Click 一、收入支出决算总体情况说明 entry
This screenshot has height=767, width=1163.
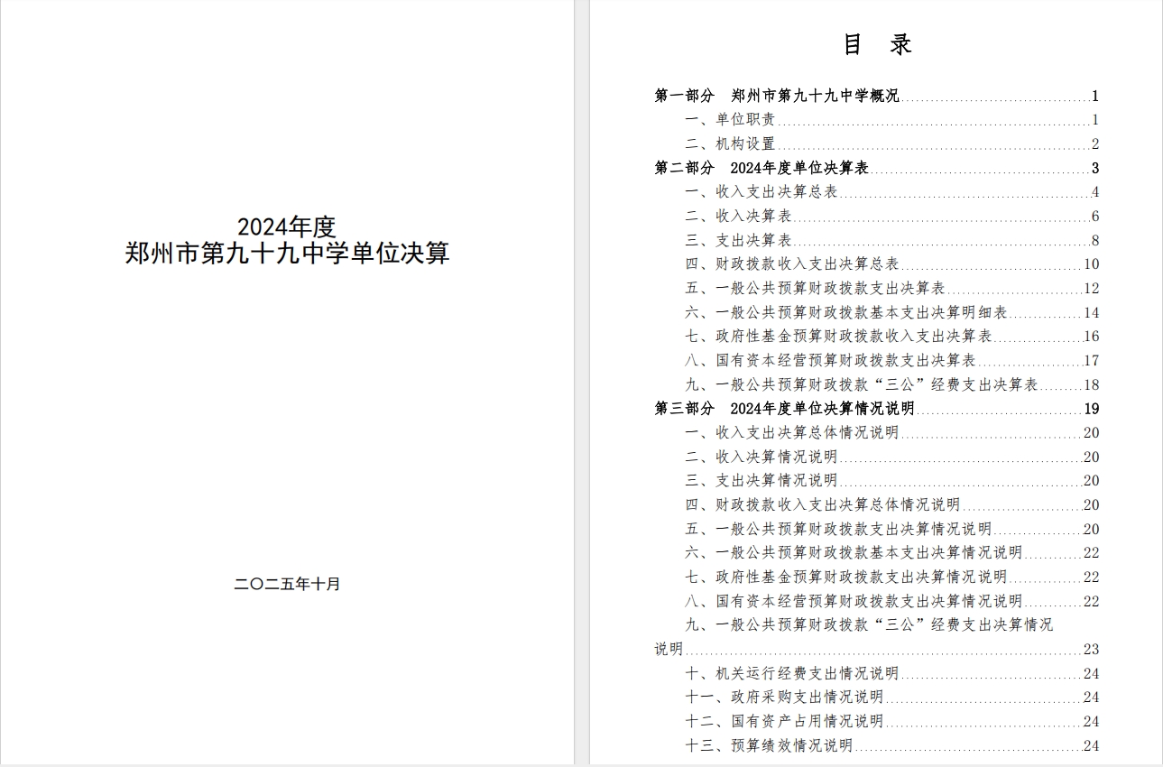pos(792,433)
